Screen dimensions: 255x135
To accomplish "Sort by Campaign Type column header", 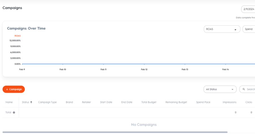I will 47,102.
